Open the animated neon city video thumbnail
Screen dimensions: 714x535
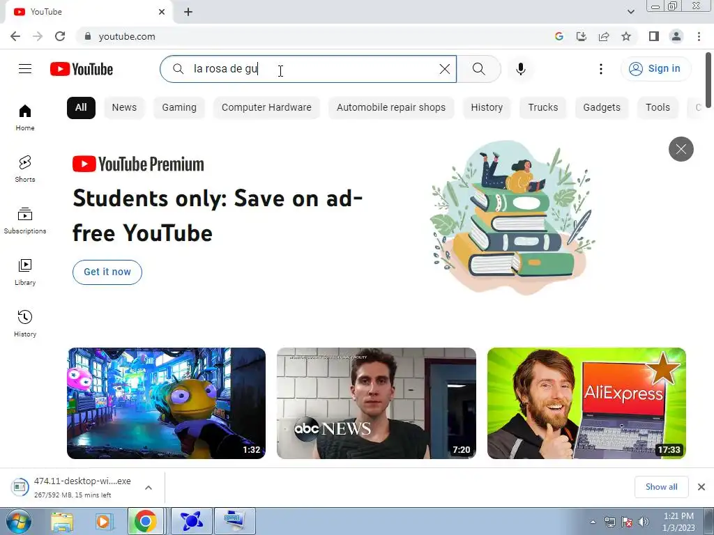(x=166, y=403)
